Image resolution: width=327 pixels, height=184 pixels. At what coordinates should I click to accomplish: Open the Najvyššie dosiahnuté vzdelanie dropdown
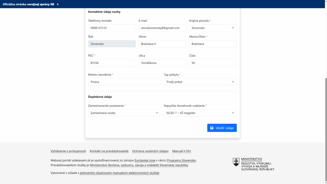click(200, 113)
